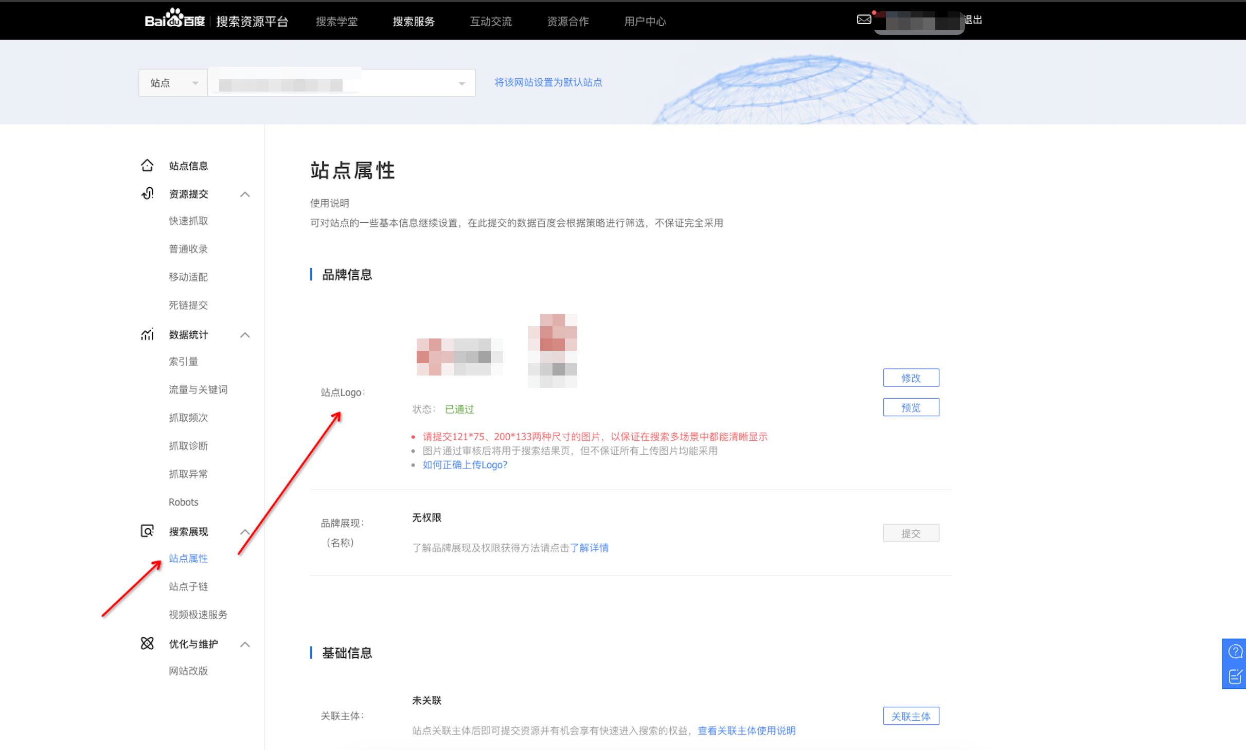Viewport: 1246px width, 750px height.
Task: Click the 退出 logout link
Action: [x=973, y=20]
